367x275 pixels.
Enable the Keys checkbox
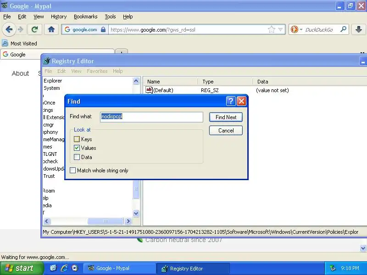77,139
